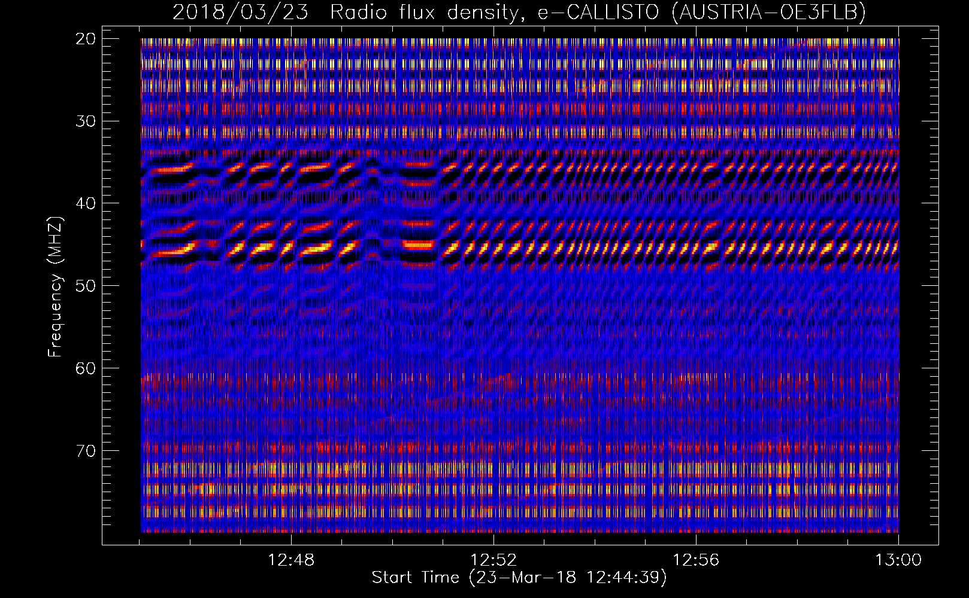Select the 30 frequency tick label
Image resolution: width=969 pixels, height=598 pixels.
pos(86,121)
